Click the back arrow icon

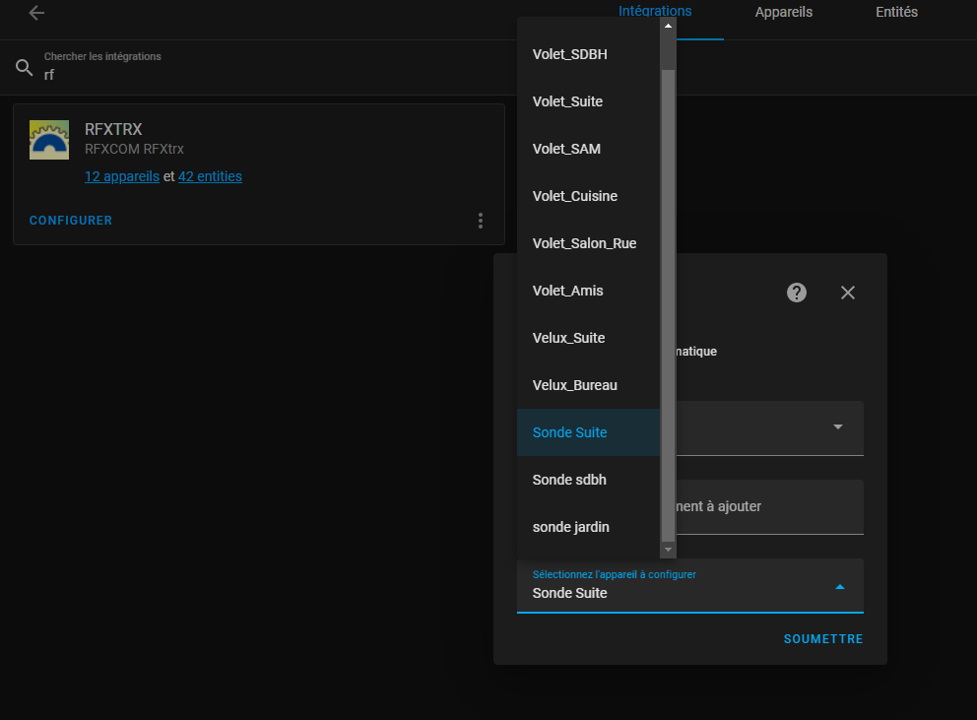[x=36, y=13]
